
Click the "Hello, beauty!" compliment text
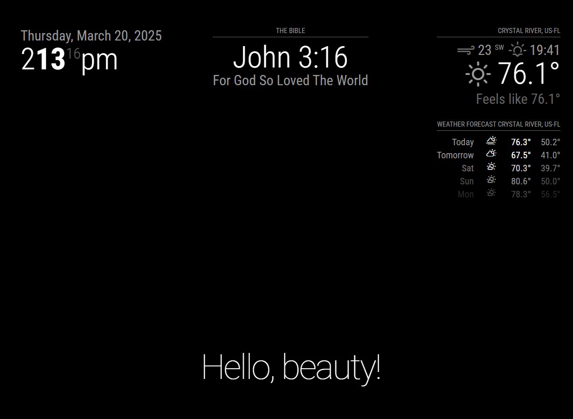(x=291, y=368)
